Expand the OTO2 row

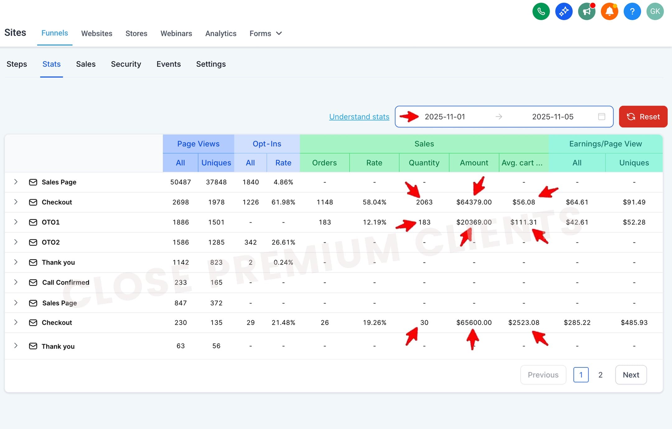tap(16, 242)
